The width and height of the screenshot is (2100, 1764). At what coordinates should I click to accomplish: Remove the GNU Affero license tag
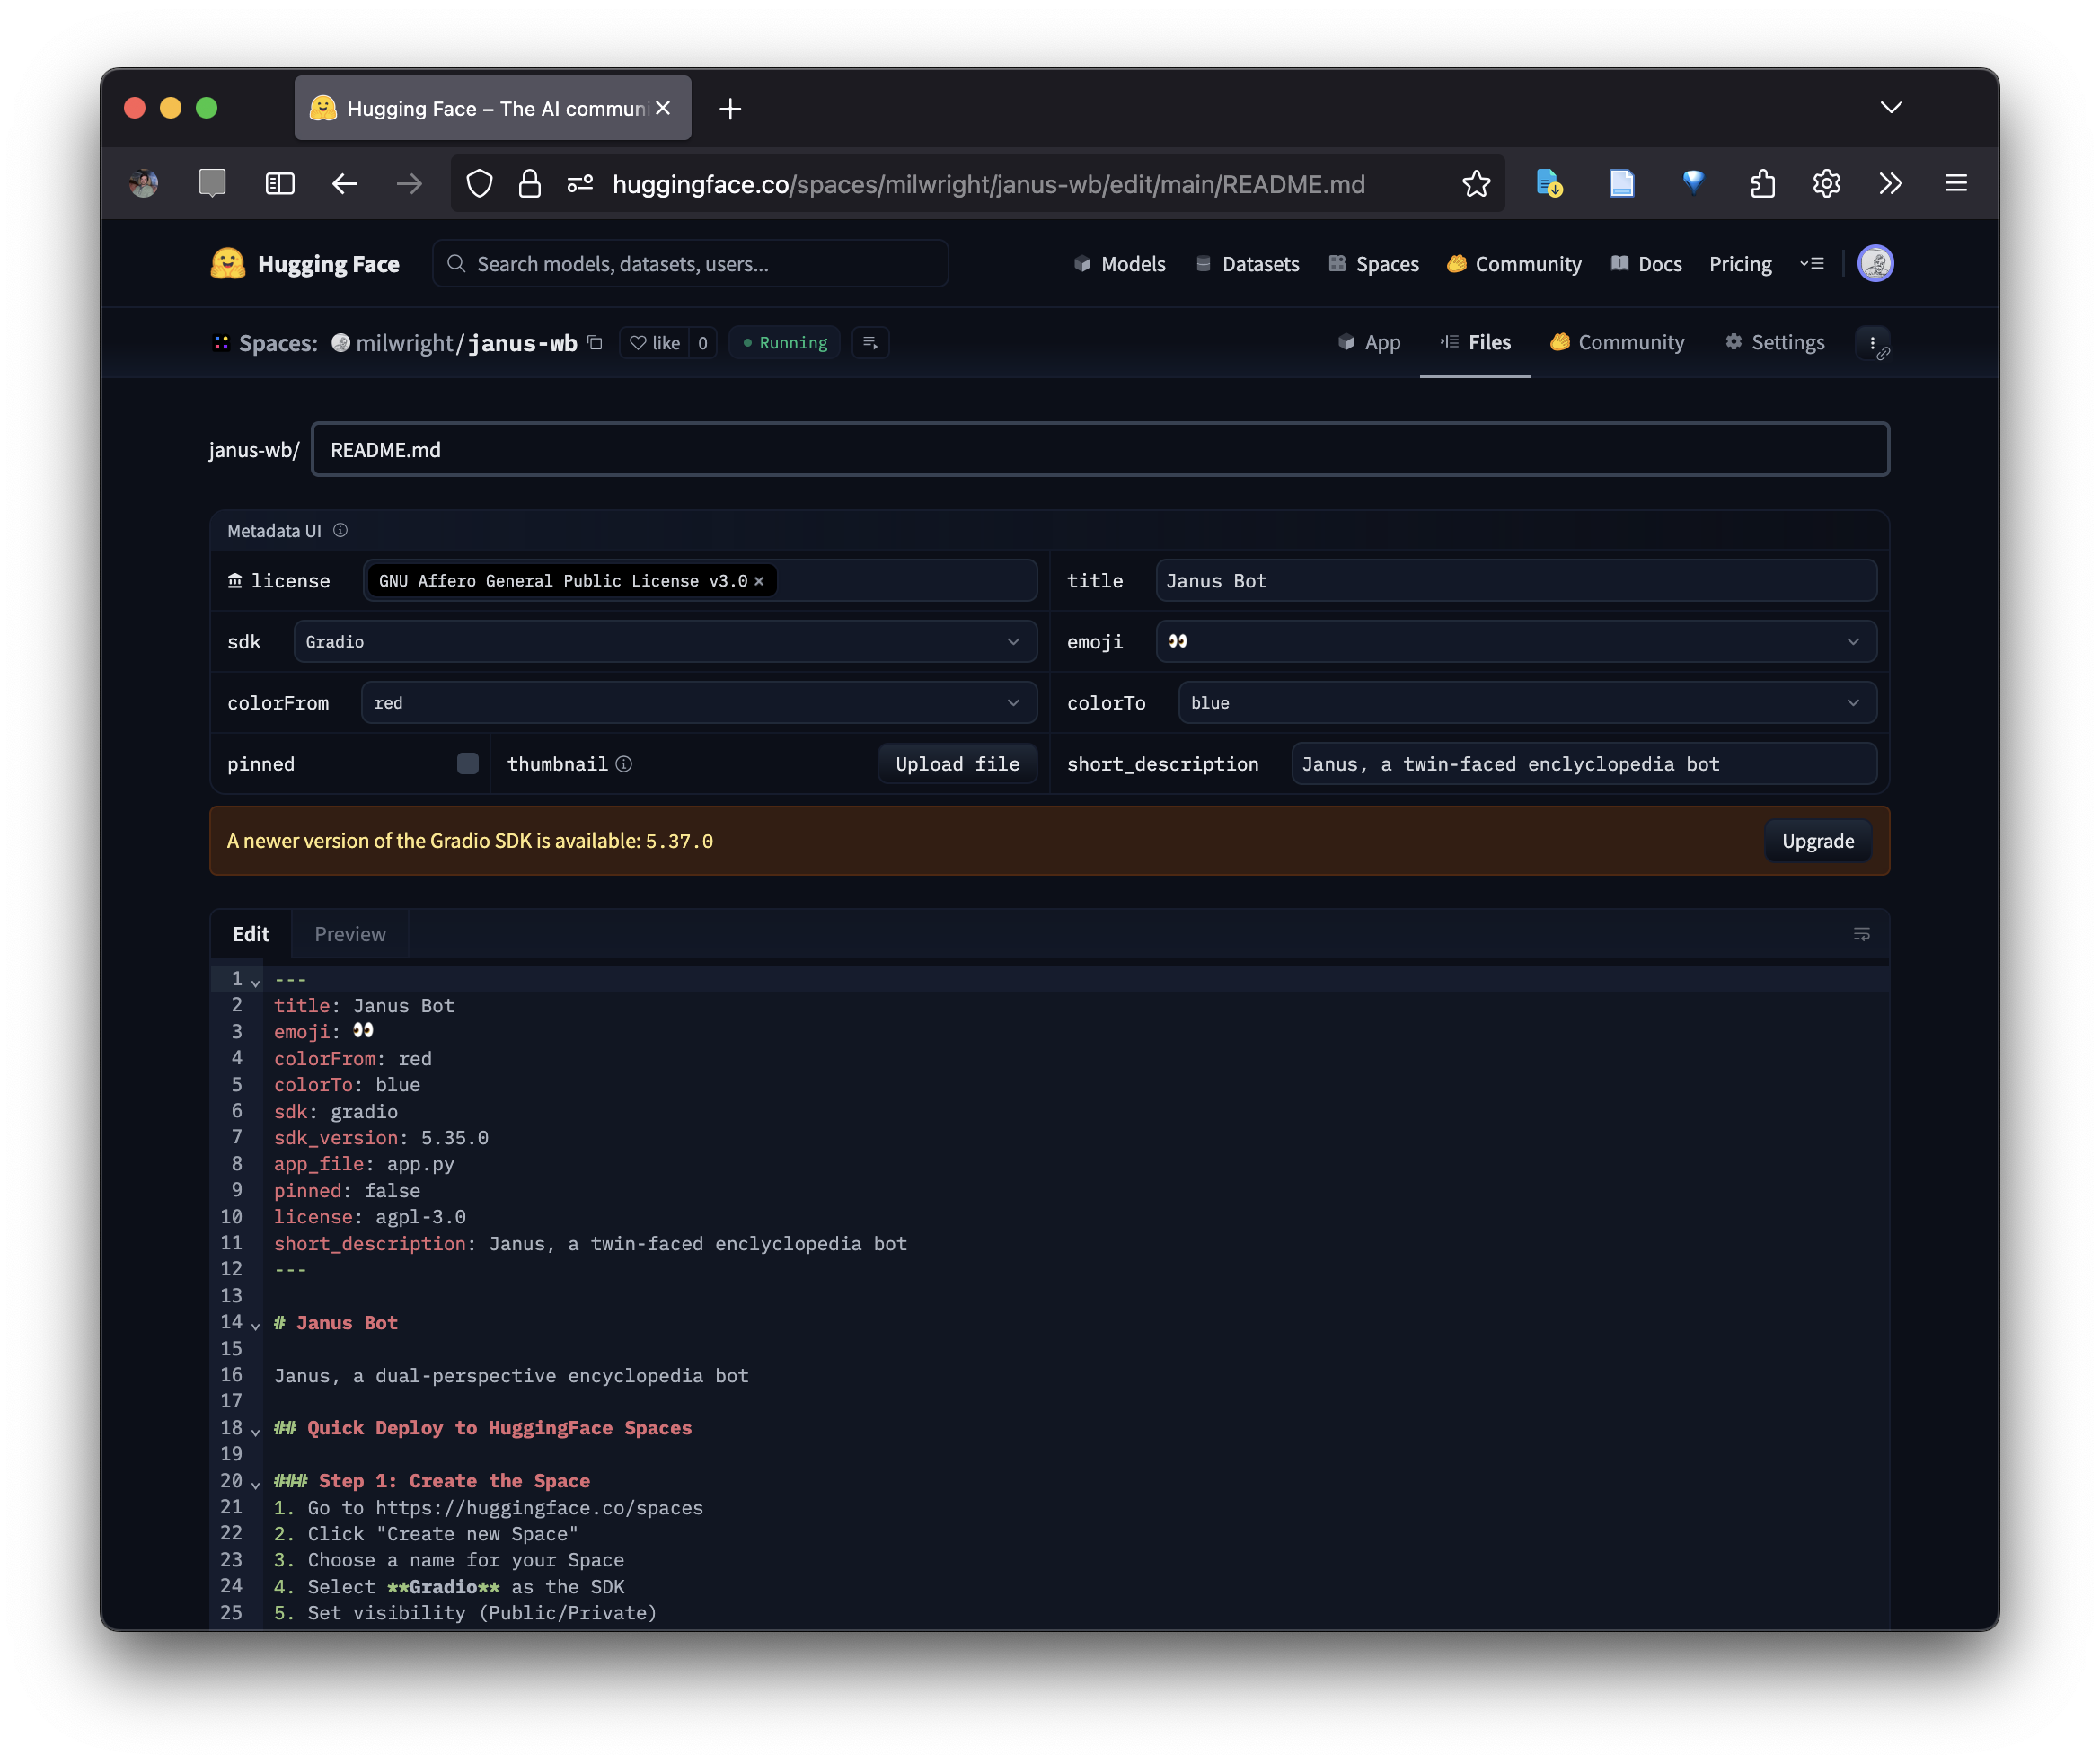[x=759, y=581]
